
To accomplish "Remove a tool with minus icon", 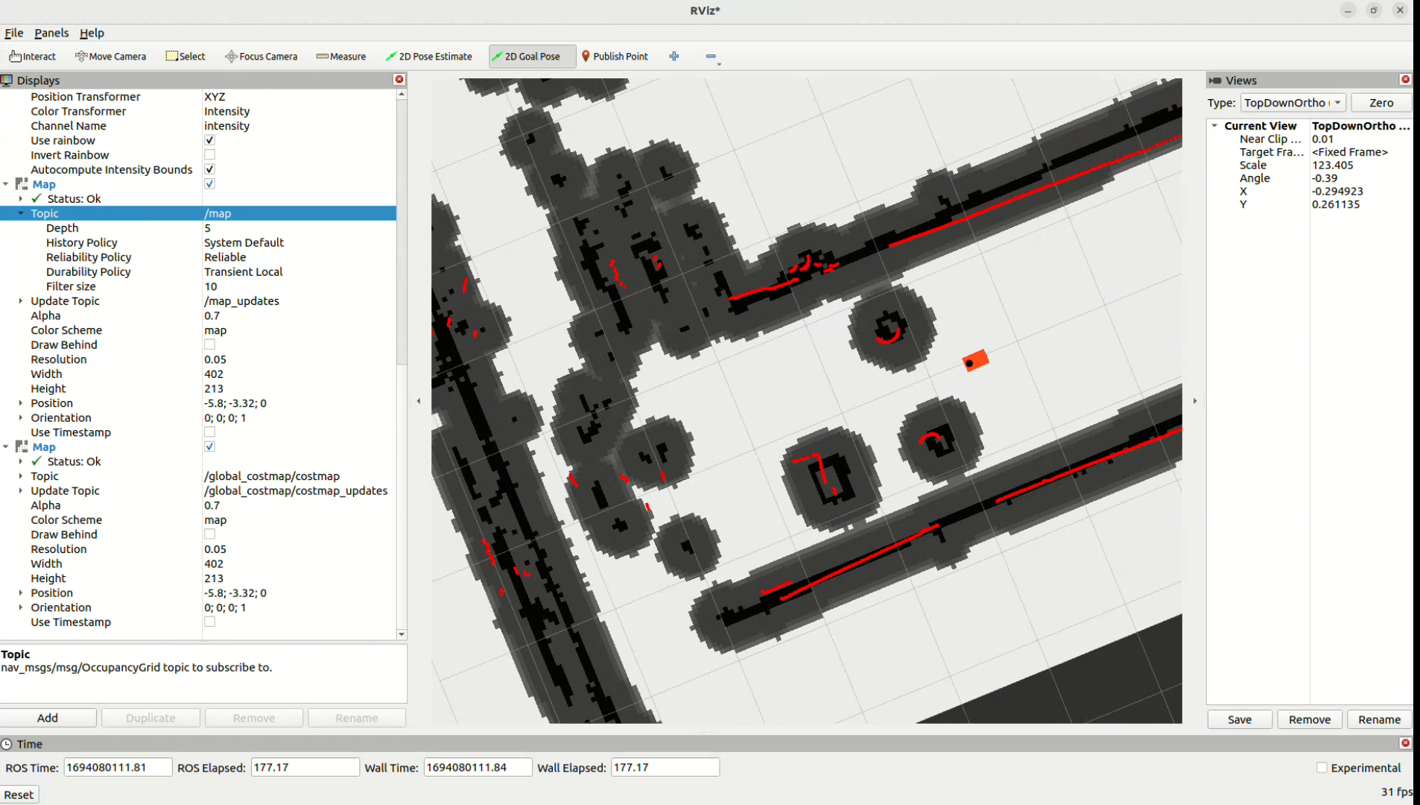I will (711, 56).
